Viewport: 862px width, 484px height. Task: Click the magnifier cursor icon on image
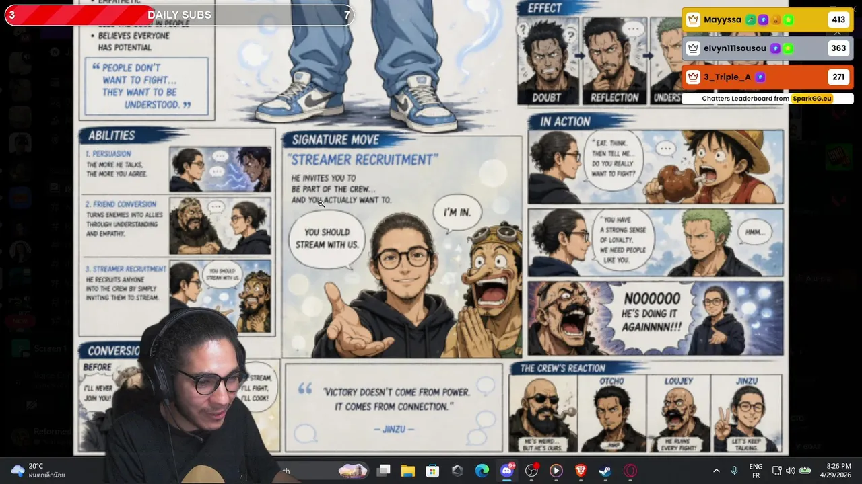(321, 203)
